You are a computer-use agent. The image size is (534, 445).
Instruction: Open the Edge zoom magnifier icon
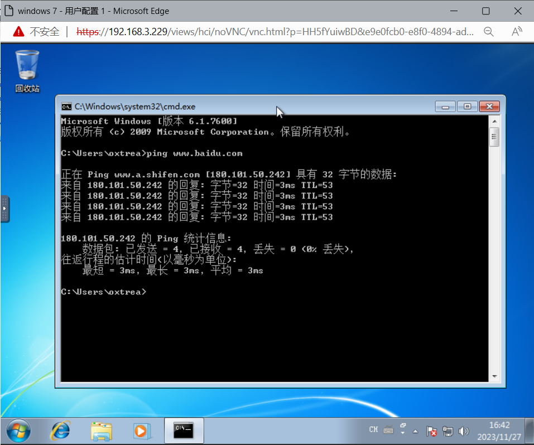(x=489, y=32)
